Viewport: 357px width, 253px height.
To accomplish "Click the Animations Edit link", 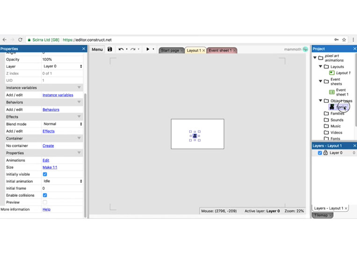I will tap(46, 160).
